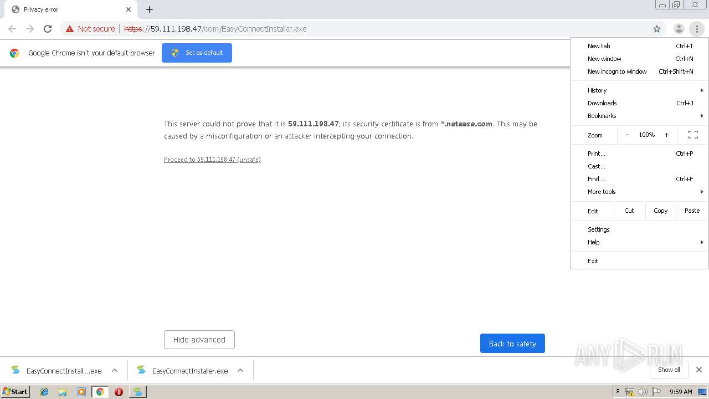The height and width of the screenshot is (399, 709).
Task: Expand the Bookmarks submenu
Action: click(639, 116)
